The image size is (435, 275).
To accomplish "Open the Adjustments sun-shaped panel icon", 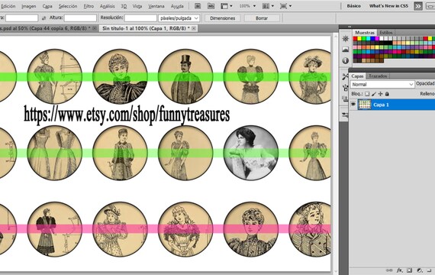I will (x=346, y=38).
